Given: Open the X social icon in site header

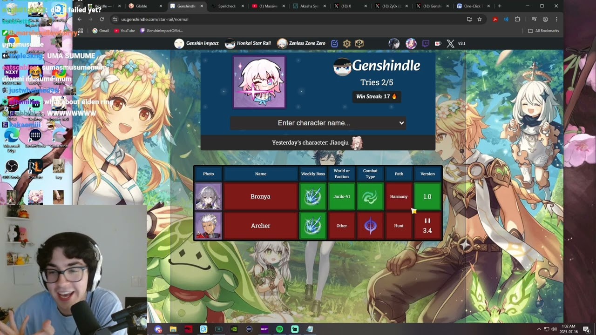Looking at the screenshot, I should [450, 43].
